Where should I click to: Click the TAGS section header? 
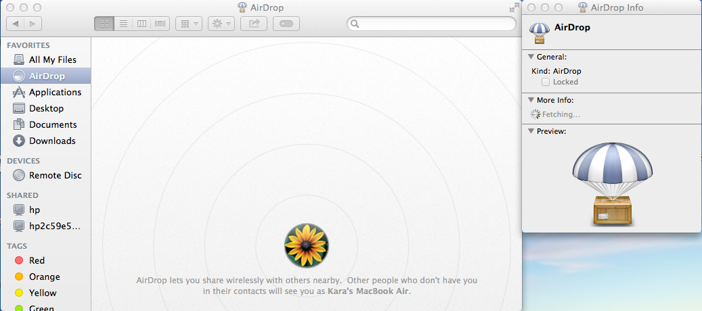click(x=17, y=246)
